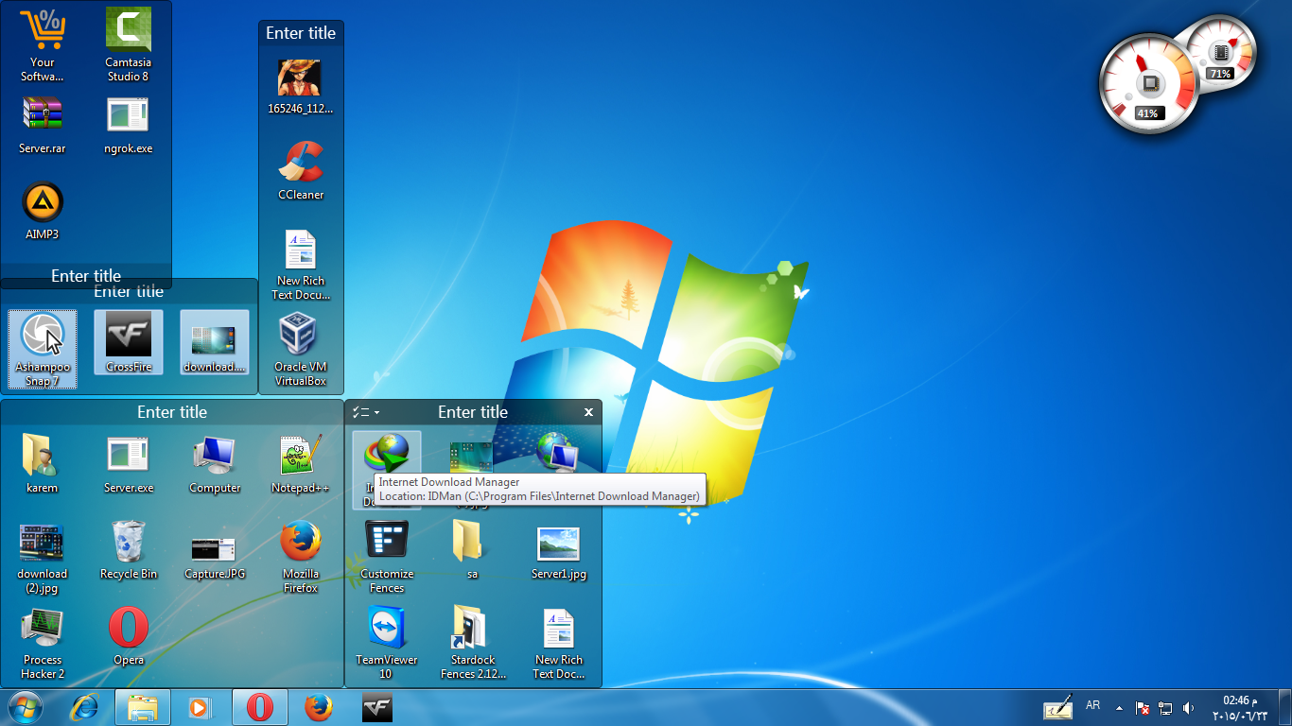The image size is (1292, 726).
Task: Close the fence containing Internet Download Manager
Action: (588, 412)
